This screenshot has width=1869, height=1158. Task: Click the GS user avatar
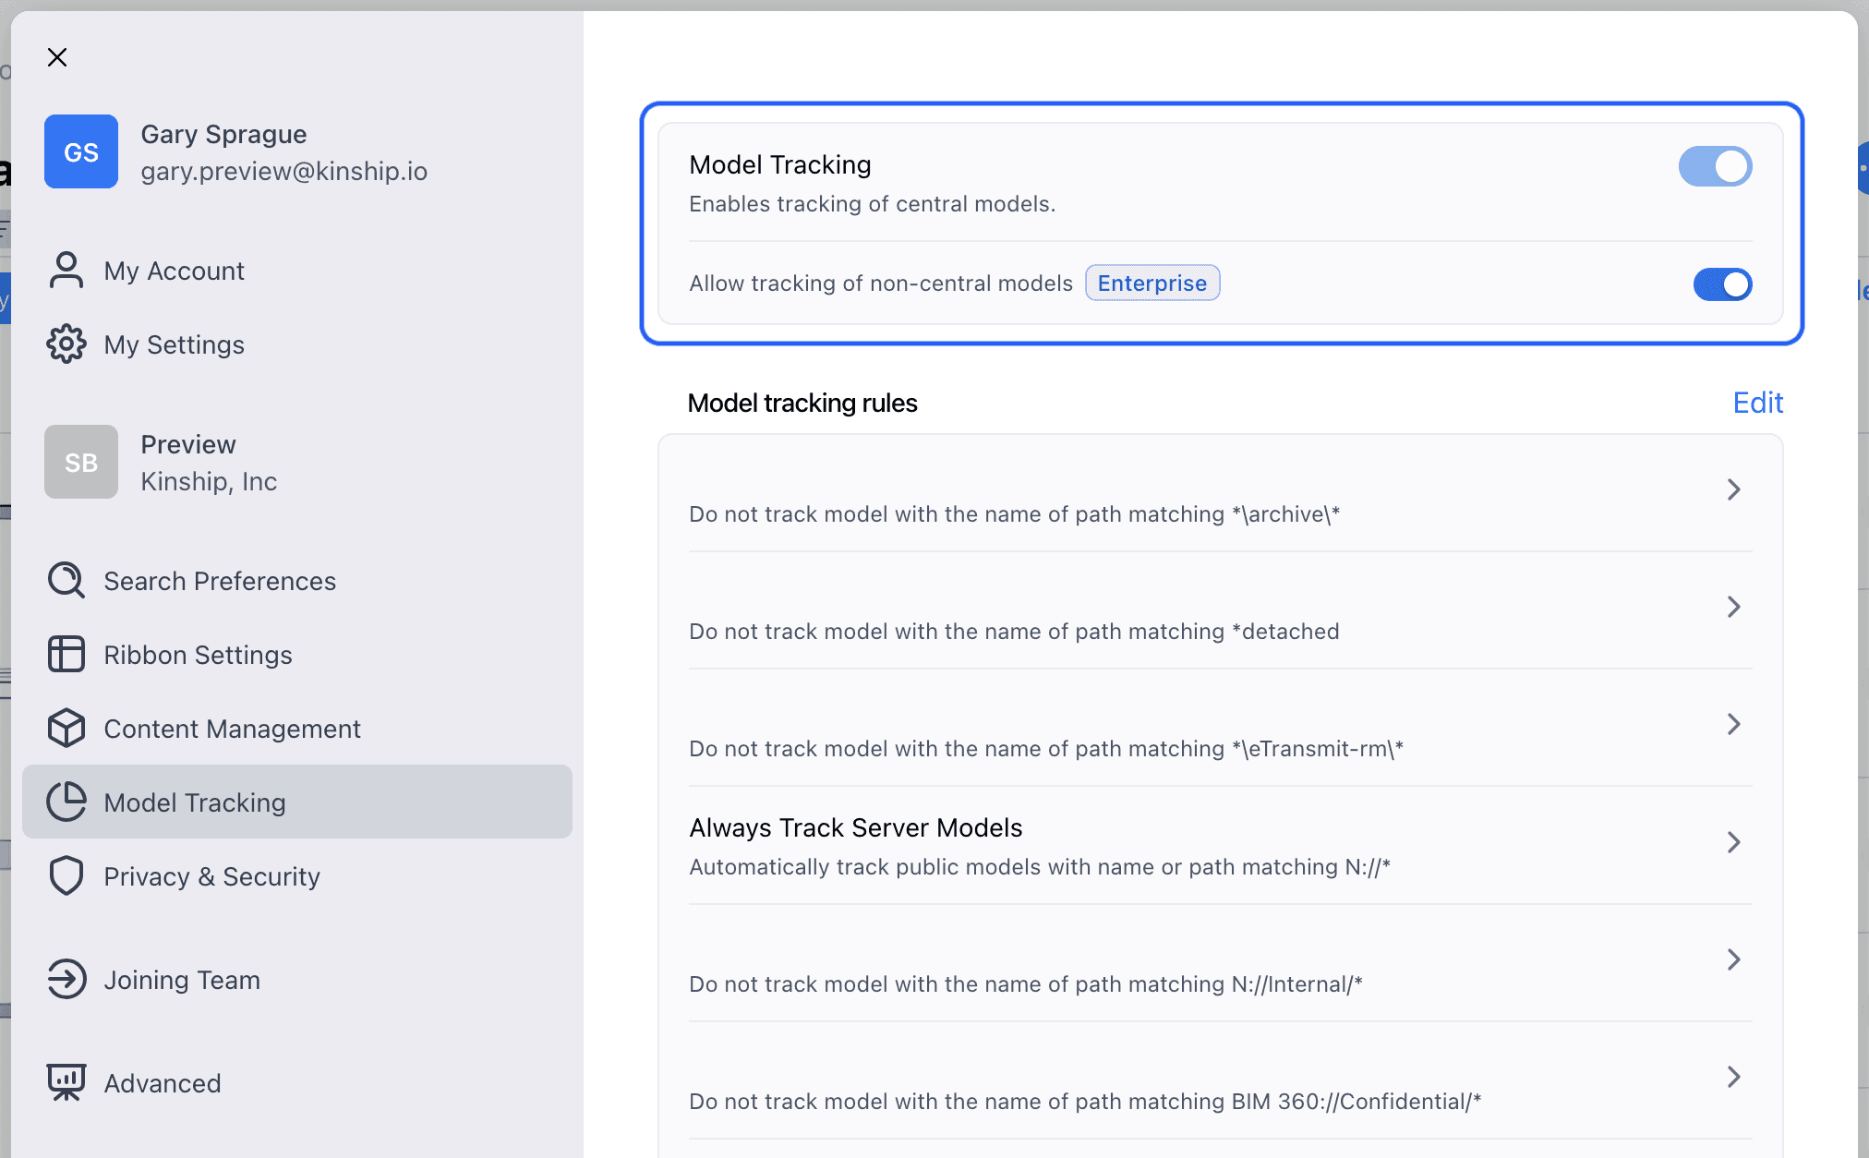81,152
